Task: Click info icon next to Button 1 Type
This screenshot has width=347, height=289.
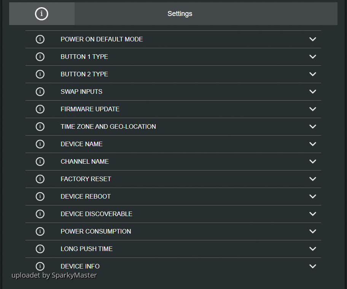Action: point(40,57)
